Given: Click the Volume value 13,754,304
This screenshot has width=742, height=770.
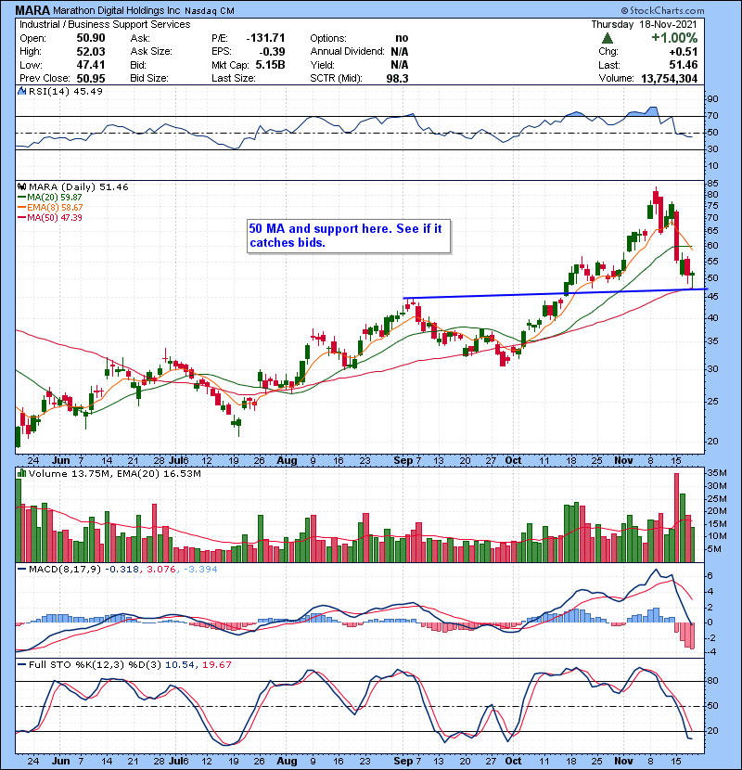Looking at the screenshot, I should tap(670, 79).
